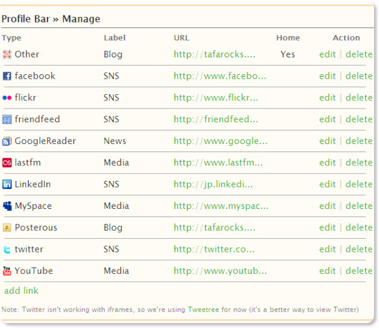Delete the Other Blog entry

pyautogui.click(x=359, y=54)
